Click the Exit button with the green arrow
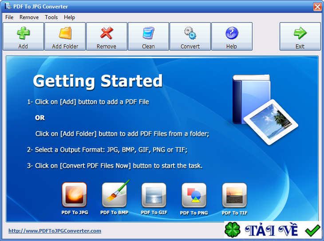The width and height of the screenshot is (324, 241). point(300,36)
